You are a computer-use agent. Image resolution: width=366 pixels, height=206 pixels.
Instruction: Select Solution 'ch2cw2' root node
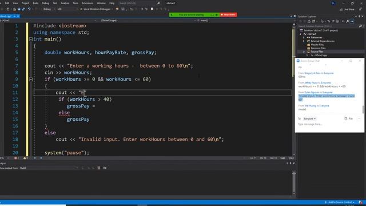(x=319, y=30)
